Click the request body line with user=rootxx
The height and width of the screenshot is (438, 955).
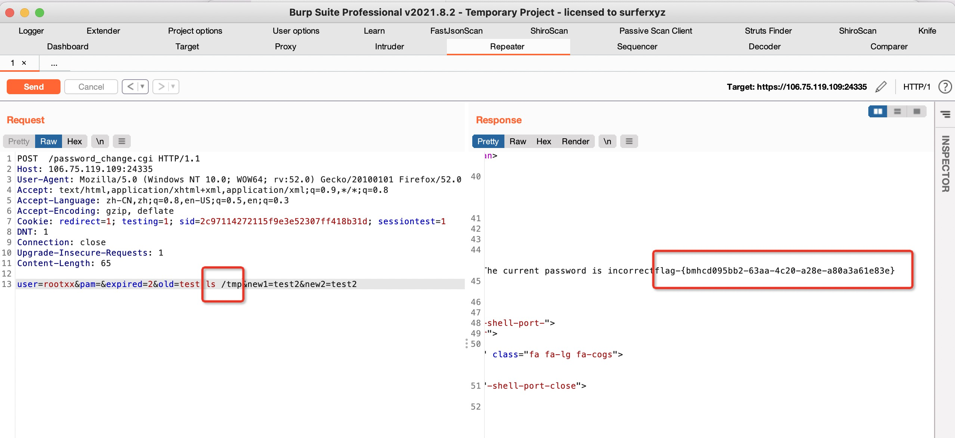pos(240,284)
